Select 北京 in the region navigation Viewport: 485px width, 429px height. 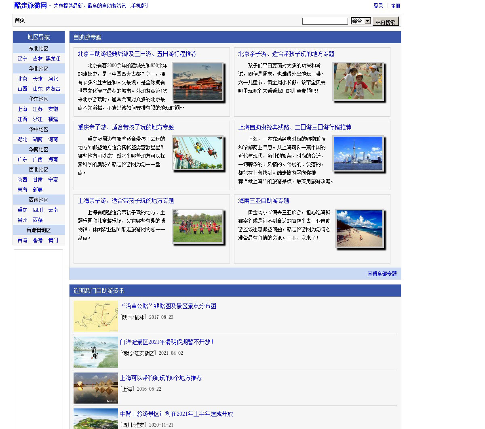23,79
